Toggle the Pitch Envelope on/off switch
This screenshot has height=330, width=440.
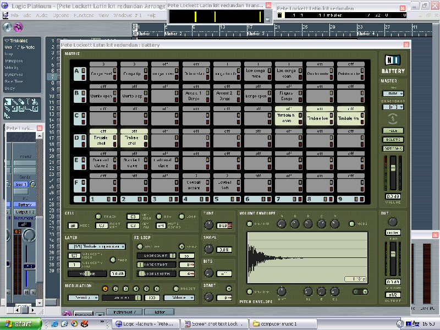249,291
